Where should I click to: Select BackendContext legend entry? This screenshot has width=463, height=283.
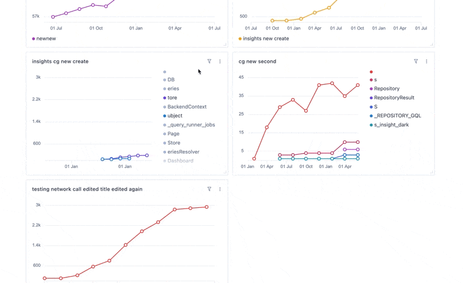pyautogui.click(x=185, y=107)
